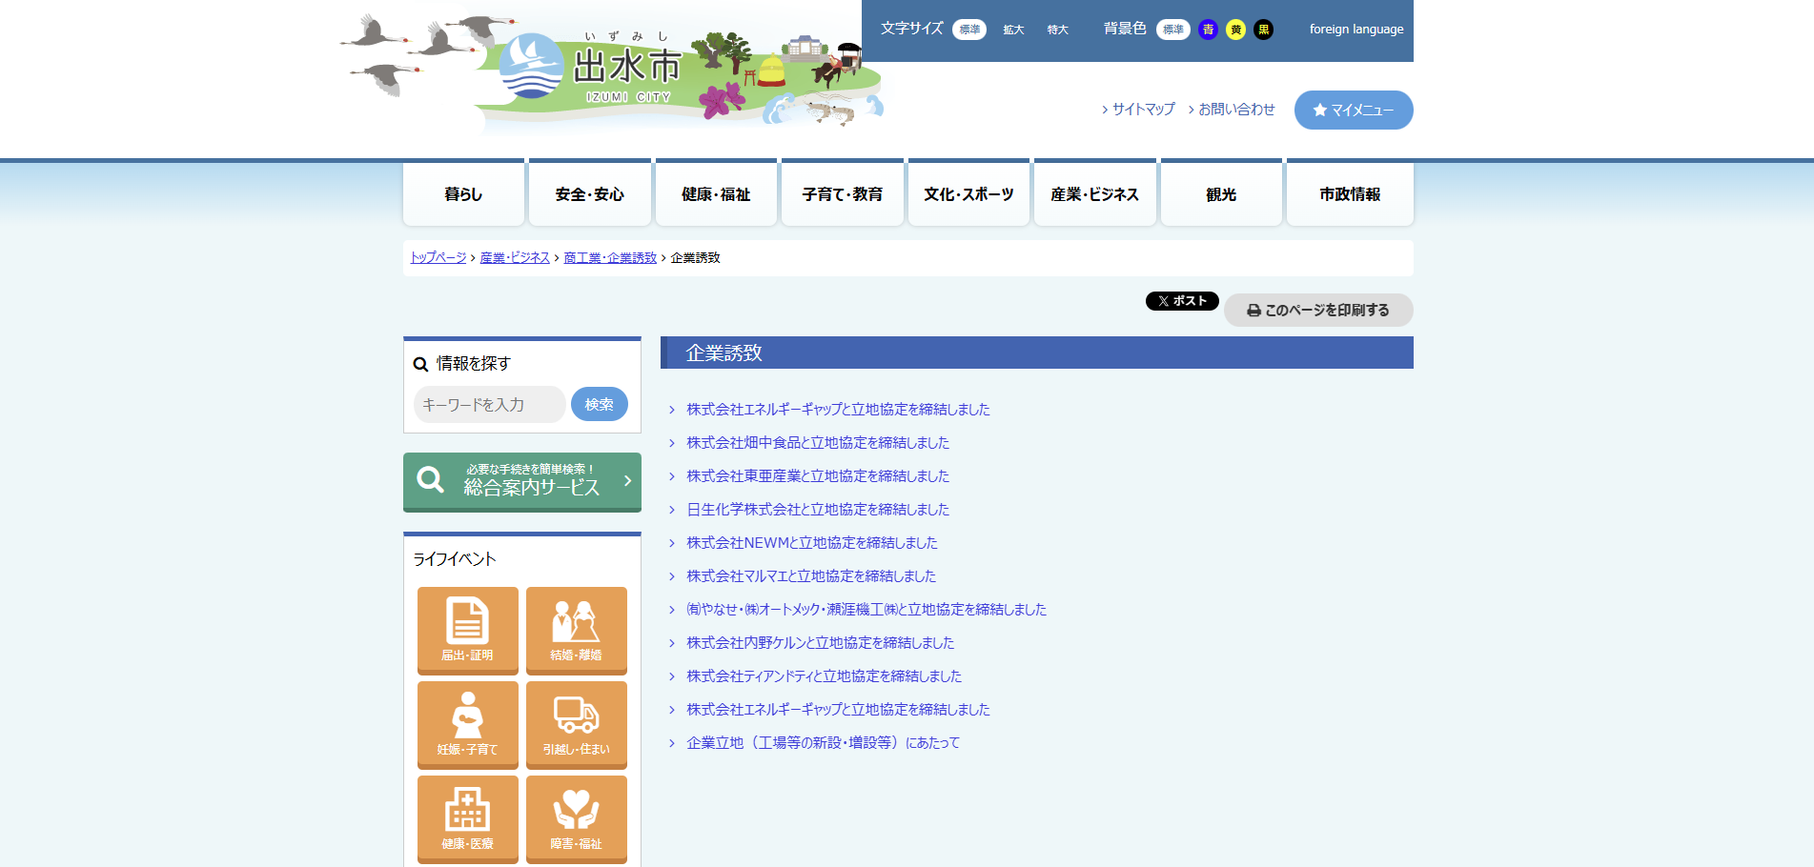Open the 子育て・教育 navigation tab
1814x867 pixels.
point(843,193)
